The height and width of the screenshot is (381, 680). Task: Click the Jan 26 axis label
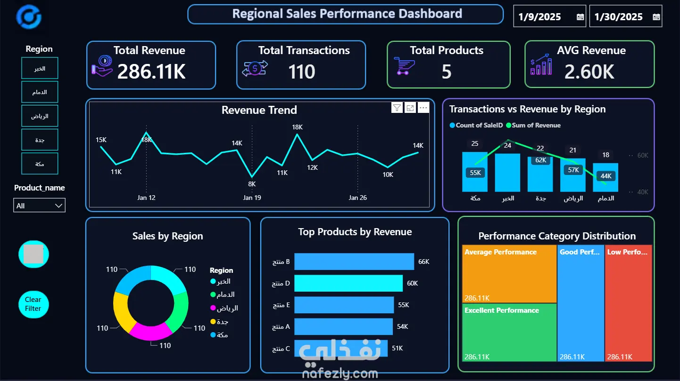coord(357,198)
